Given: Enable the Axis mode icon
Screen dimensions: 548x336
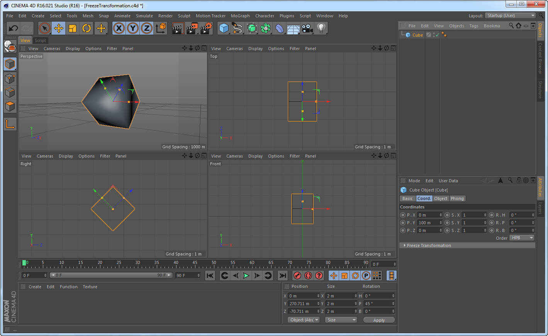Looking at the screenshot, I should pos(10,124).
